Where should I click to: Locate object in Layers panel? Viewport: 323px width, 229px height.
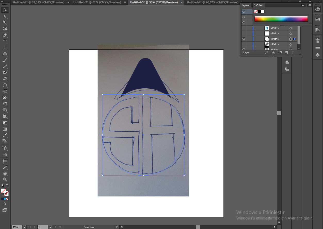point(267,53)
